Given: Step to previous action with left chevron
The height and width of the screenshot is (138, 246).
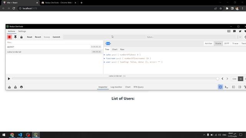Looking at the screenshot, I should tap(222, 79).
